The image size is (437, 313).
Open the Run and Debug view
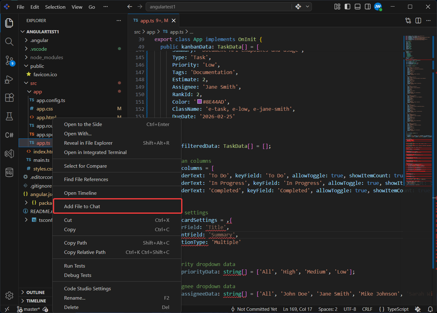coord(9,79)
